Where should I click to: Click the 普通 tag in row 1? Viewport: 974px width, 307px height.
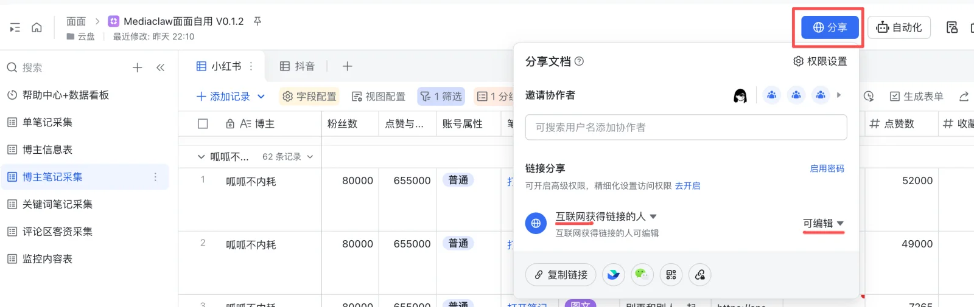pyautogui.click(x=458, y=180)
